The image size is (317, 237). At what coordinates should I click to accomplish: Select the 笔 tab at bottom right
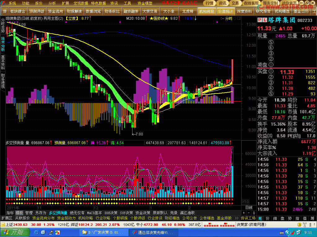[x=260, y=218]
